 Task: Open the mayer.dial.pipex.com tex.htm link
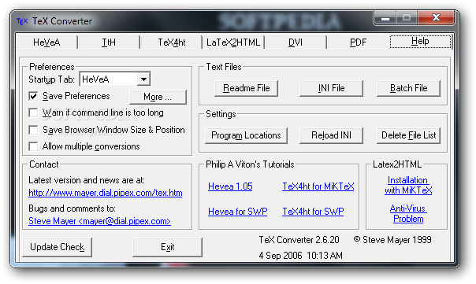[x=106, y=193]
